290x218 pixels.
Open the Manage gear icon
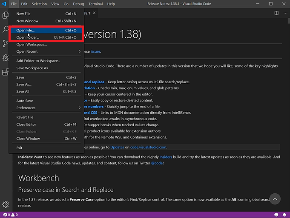coord(6,204)
